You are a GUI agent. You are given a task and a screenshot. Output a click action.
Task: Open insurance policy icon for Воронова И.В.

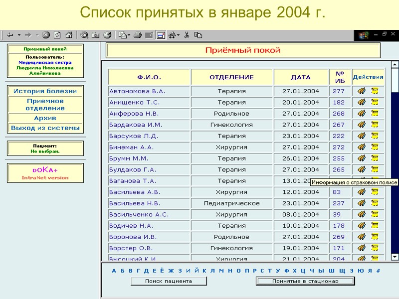pos(375,236)
